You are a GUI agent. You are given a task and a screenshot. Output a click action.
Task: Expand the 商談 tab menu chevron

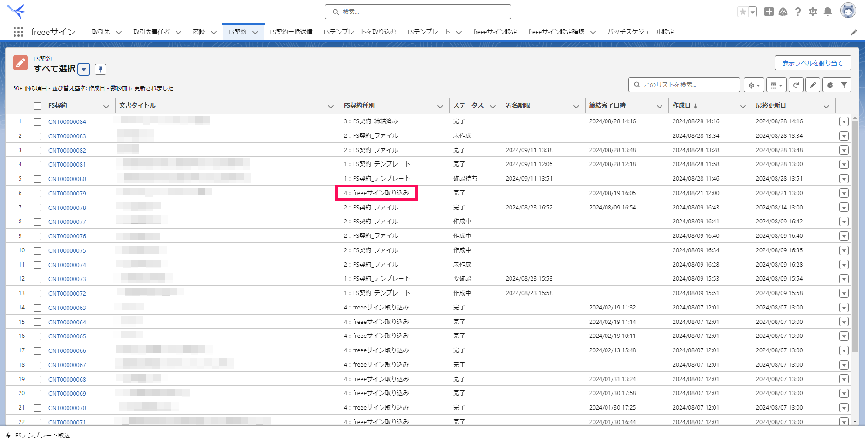point(213,32)
